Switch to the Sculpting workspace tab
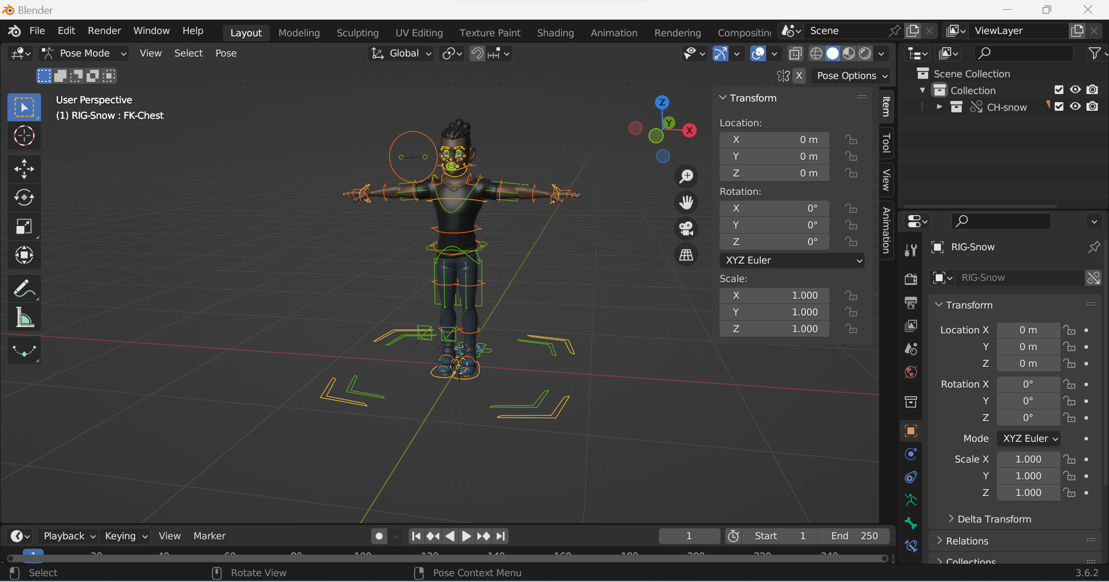The image size is (1109, 582). [x=358, y=33]
